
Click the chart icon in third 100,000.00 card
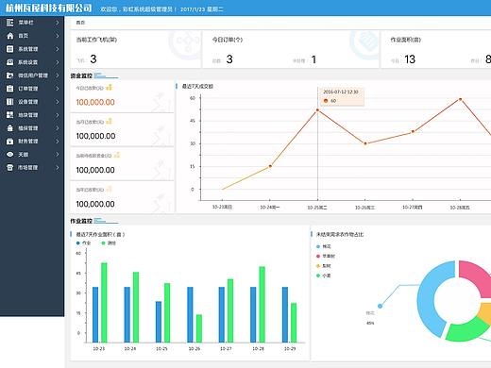[x=117, y=155]
